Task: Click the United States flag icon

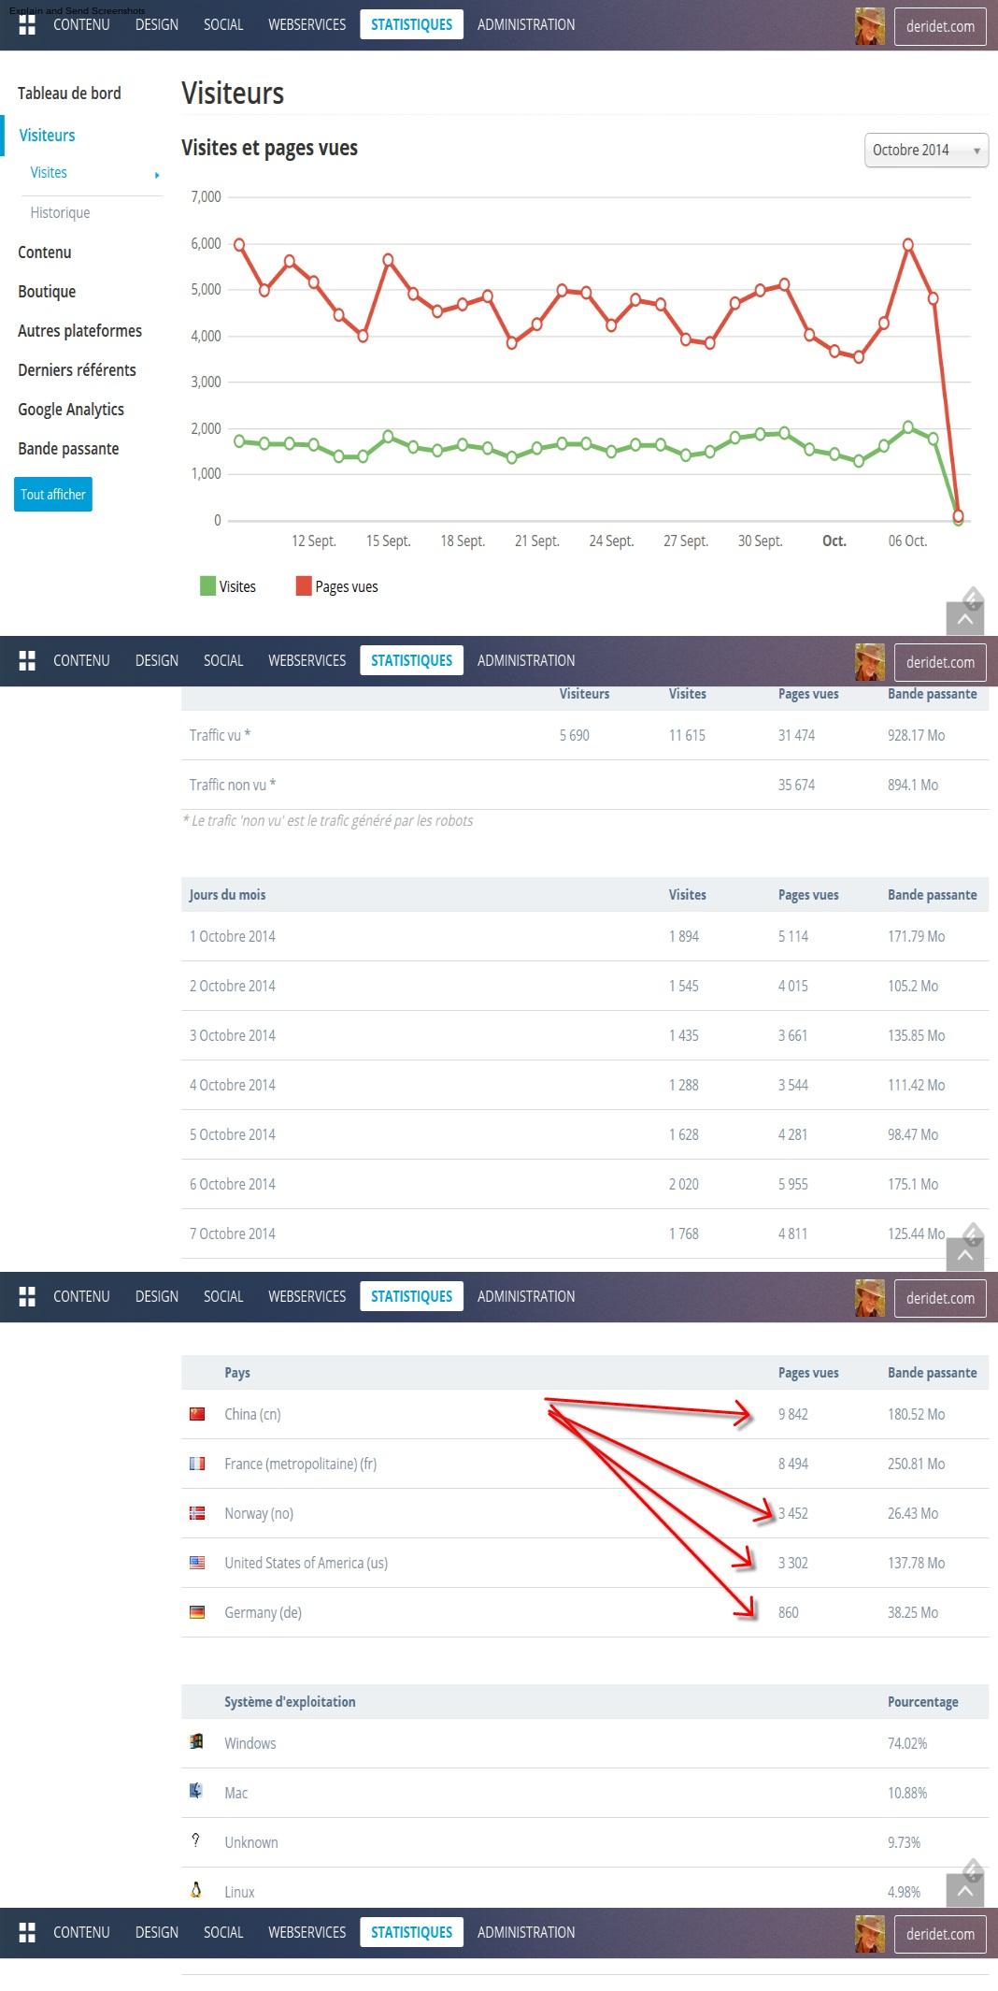Action: (197, 1563)
